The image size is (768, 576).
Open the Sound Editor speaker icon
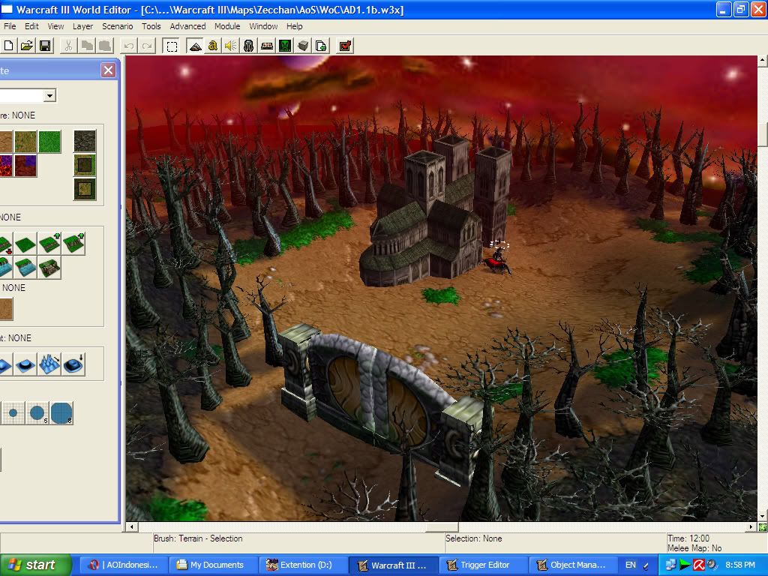(x=230, y=46)
